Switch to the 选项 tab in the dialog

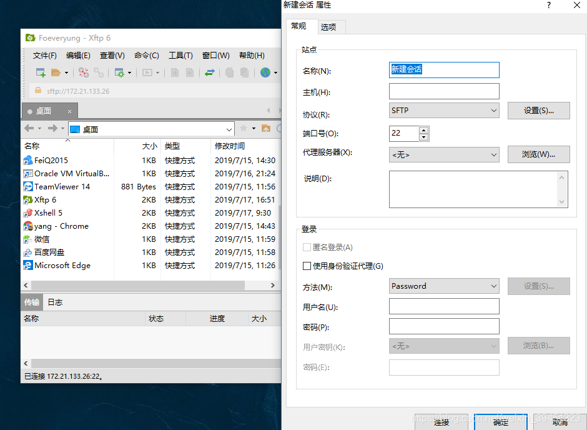[x=330, y=27]
